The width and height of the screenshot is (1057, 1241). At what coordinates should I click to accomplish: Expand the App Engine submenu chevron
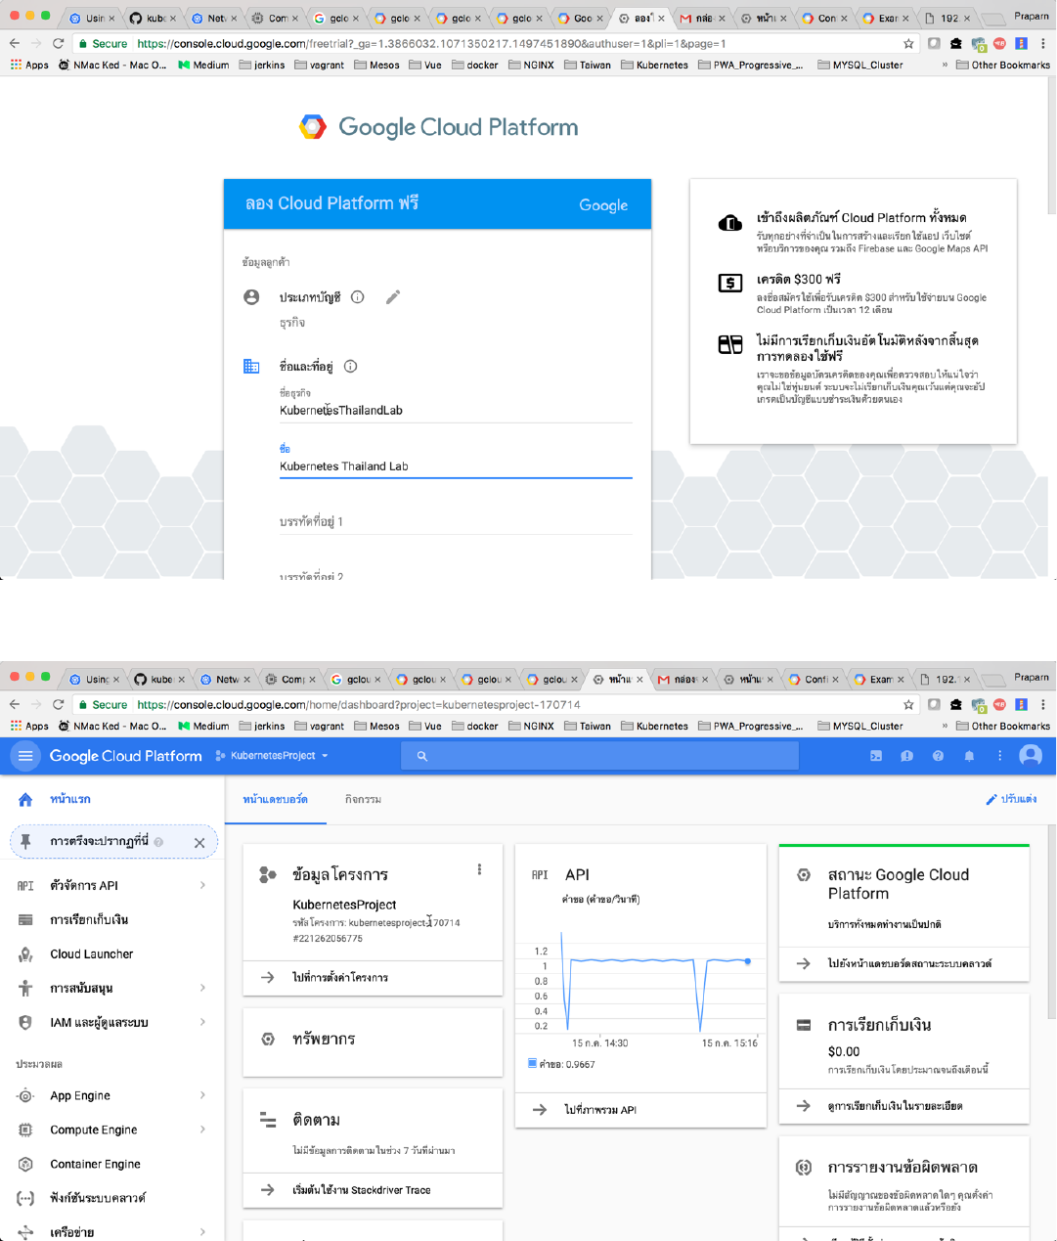(202, 1096)
